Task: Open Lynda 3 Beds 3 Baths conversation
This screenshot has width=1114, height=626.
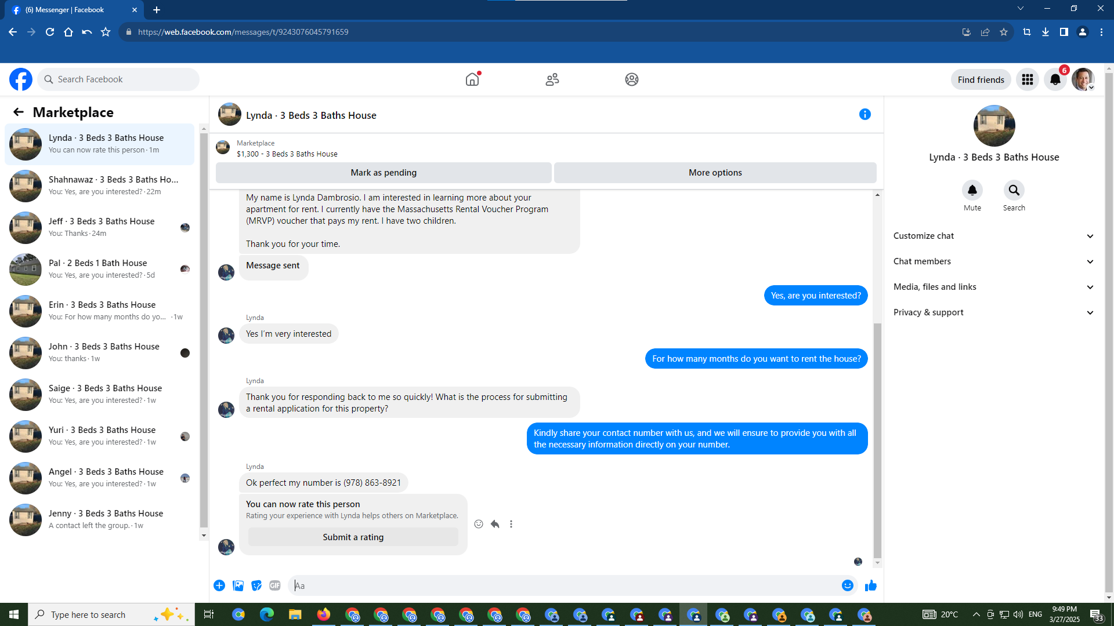Action: (x=100, y=144)
